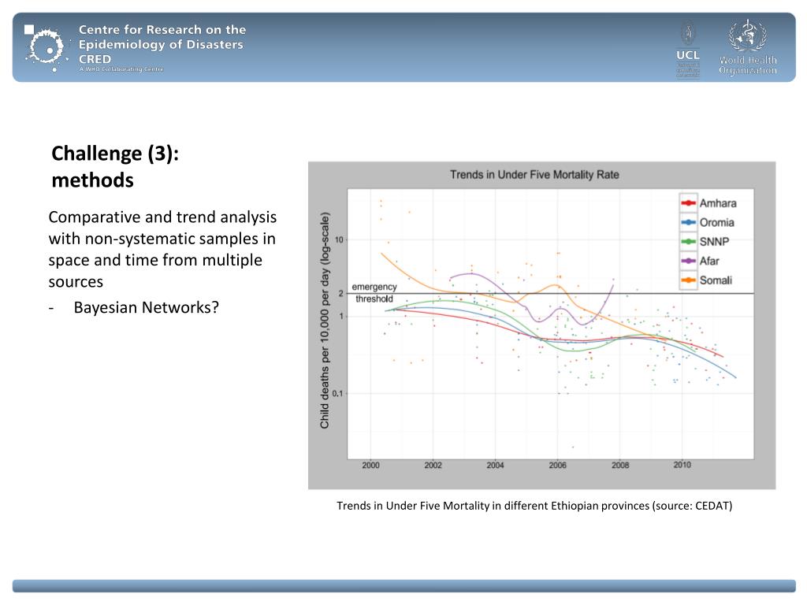Select the SNNP green legend marker
The width and height of the screenshot is (807, 605).
688,242
